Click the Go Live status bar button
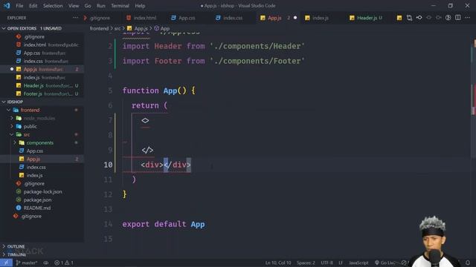Screen dimensions: 476x267 [x=385, y=263]
